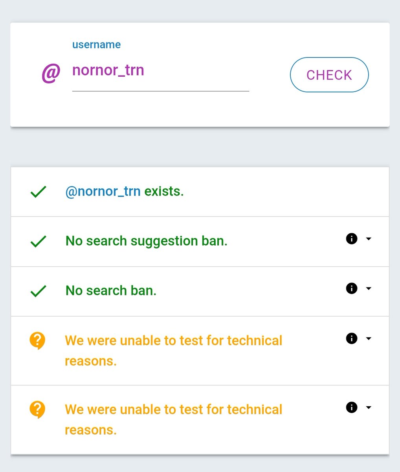This screenshot has width=400, height=472.
Task: Click info icon on first unable-to-test row
Action: (352, 338)
